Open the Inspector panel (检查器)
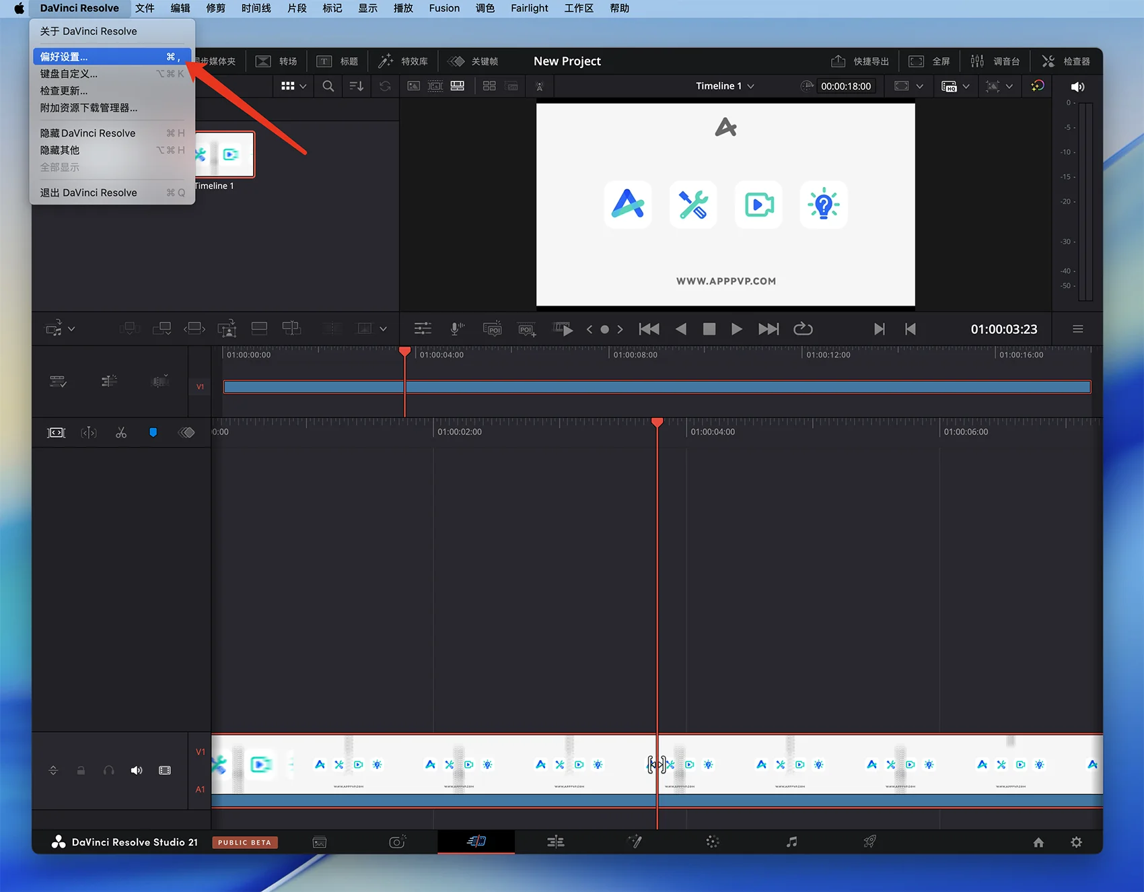Image resolution: width=1144 pixels, height=892 pixels. coord(1066,61)
